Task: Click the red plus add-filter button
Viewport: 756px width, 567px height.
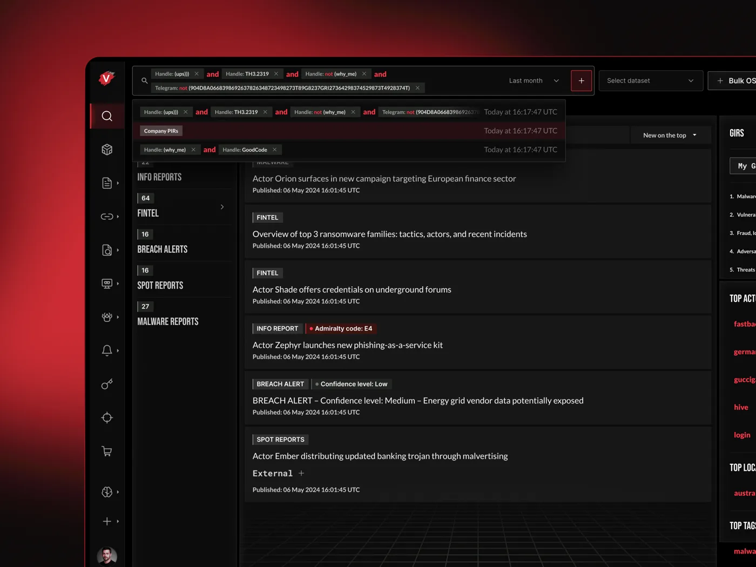Action: click(x=582, y=80)
